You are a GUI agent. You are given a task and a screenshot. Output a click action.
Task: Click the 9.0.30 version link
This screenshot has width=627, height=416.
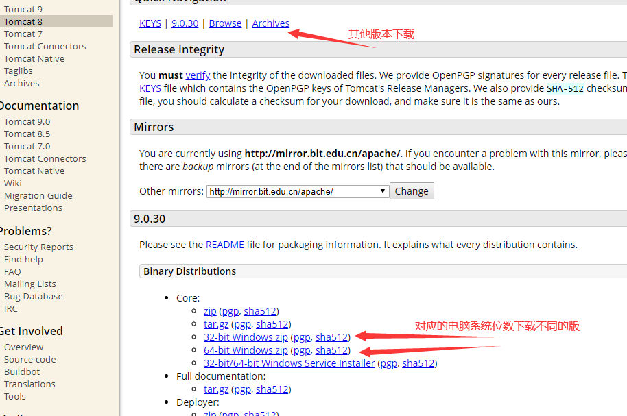point(185,23)
